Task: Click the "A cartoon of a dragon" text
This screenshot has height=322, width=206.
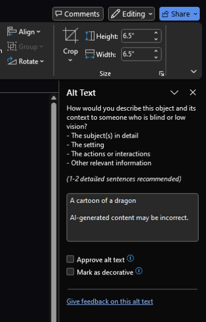Action: [103, 201]
